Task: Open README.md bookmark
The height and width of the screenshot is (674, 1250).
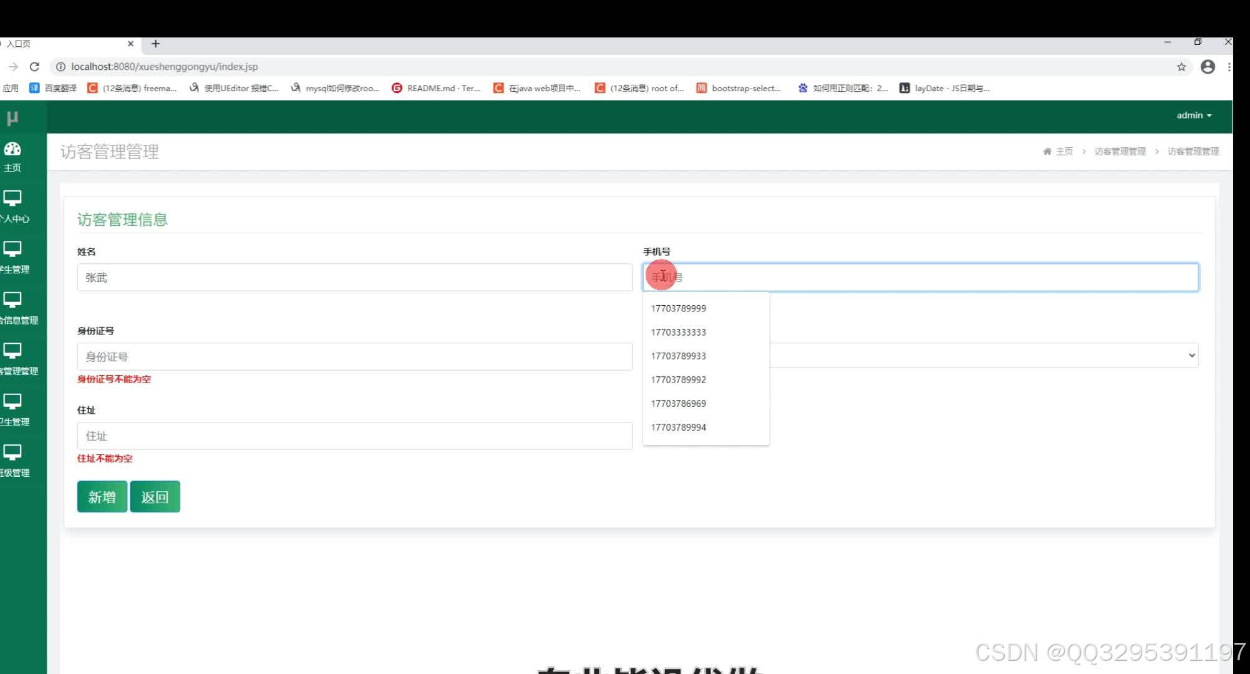Action: (436, 88)
